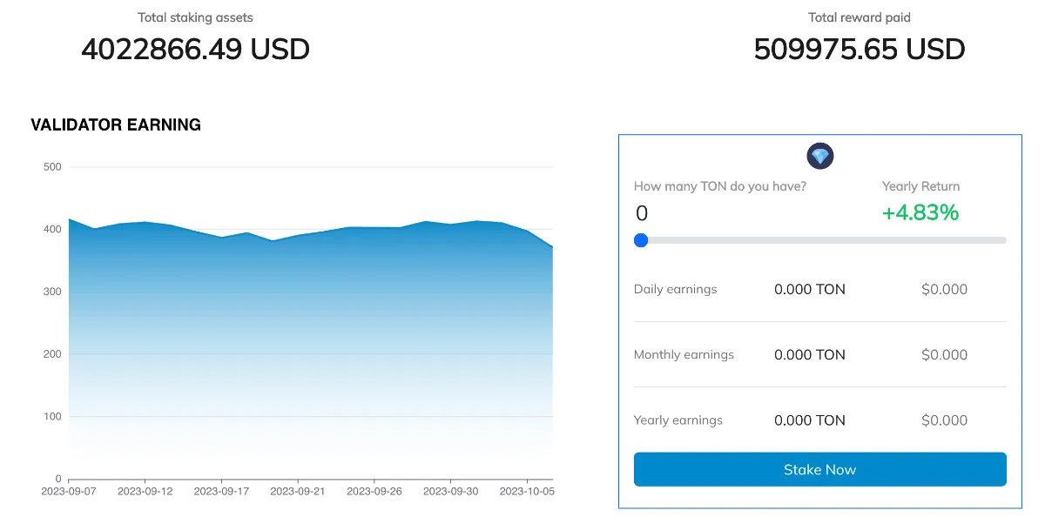Image resolution: width=1045 pixels, height=524 pixels.
Task: Click the Stake Now button
Action: coord(820,469)
